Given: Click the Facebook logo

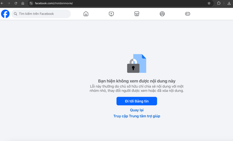Looking at the screenshot, I should coord(5,14).
